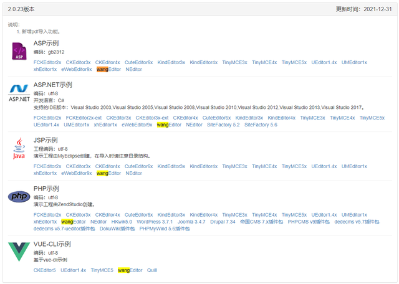Open HKwik5.0 link under PHP示例
Screen dimensions: 399x284
point(122,222)
